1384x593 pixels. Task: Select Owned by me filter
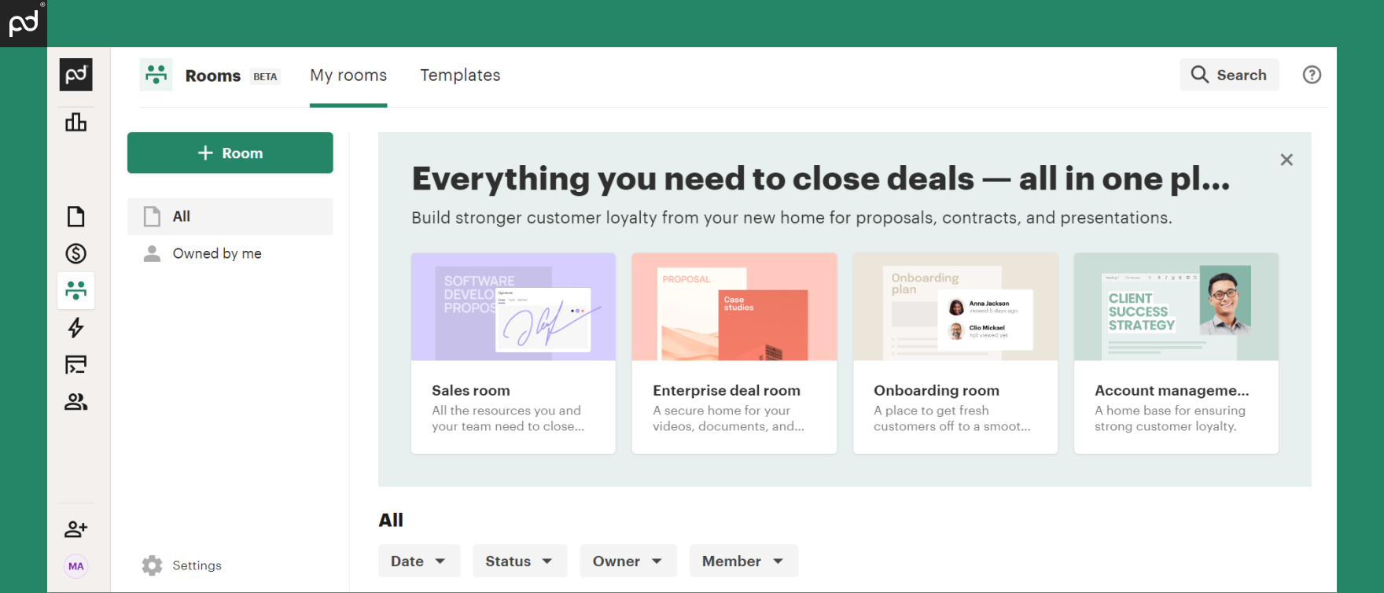[217, 253]
